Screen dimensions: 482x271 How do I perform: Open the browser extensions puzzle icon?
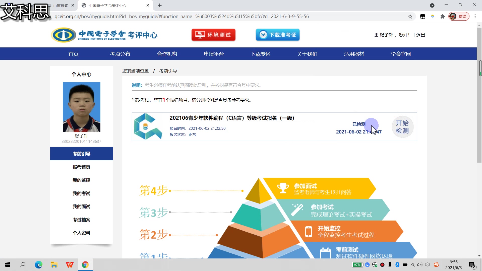click(x=443, y=16)
